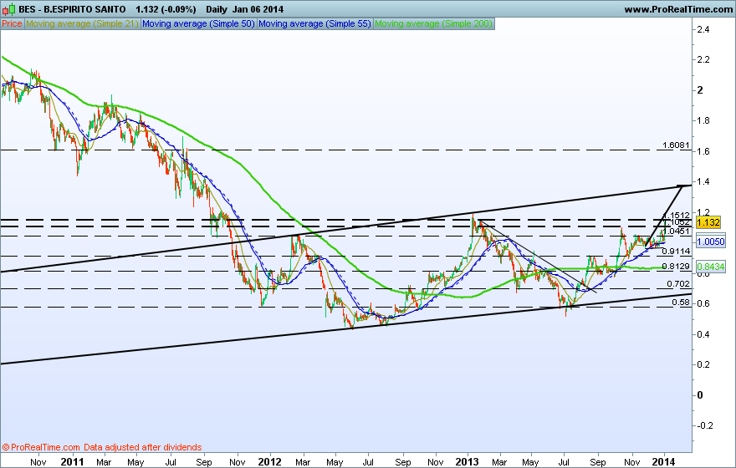Image resolution: width=736 pixels, height=468 pixels.
Task: Click the candlestick icon beside BES title
Action: tap(8, 9)
